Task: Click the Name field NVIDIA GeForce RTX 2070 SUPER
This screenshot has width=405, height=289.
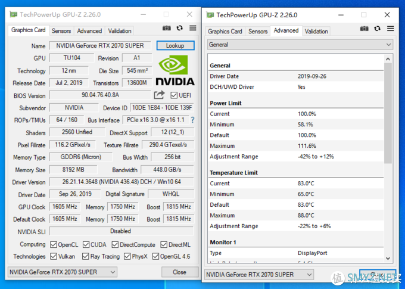Action: [x=100, y=45]
